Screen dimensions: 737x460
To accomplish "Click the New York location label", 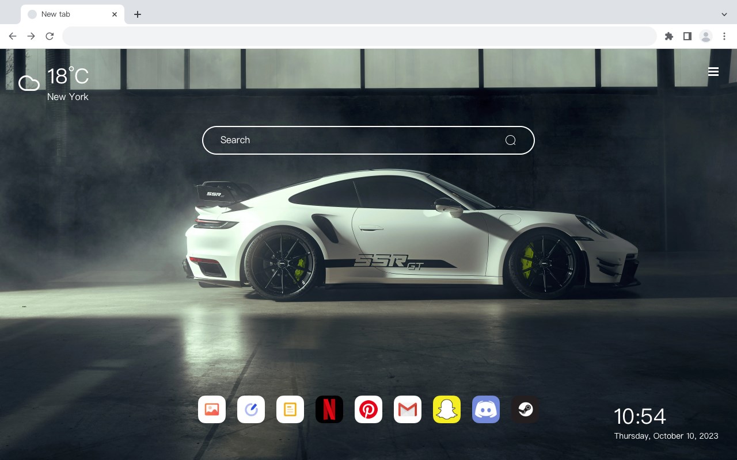I will click(68, 97).
